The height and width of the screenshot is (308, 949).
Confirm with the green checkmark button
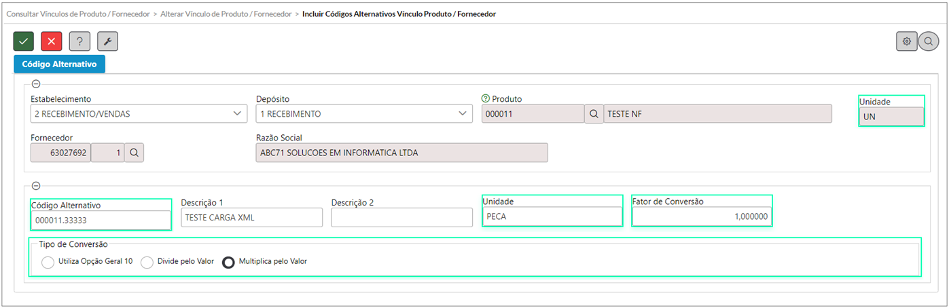[24, 41]
